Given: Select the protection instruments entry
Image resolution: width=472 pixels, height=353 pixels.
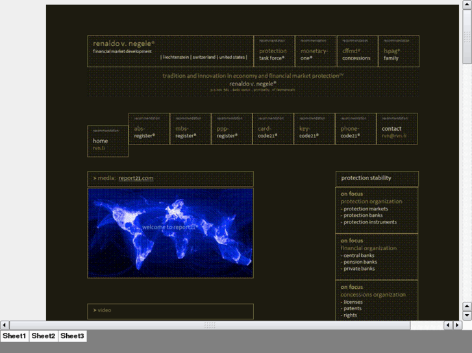Looking at the screenshot, I should pos(370,222).
